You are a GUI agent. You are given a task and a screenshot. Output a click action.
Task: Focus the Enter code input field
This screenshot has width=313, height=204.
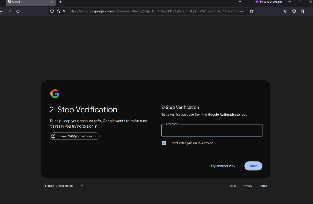coord(212,130)
